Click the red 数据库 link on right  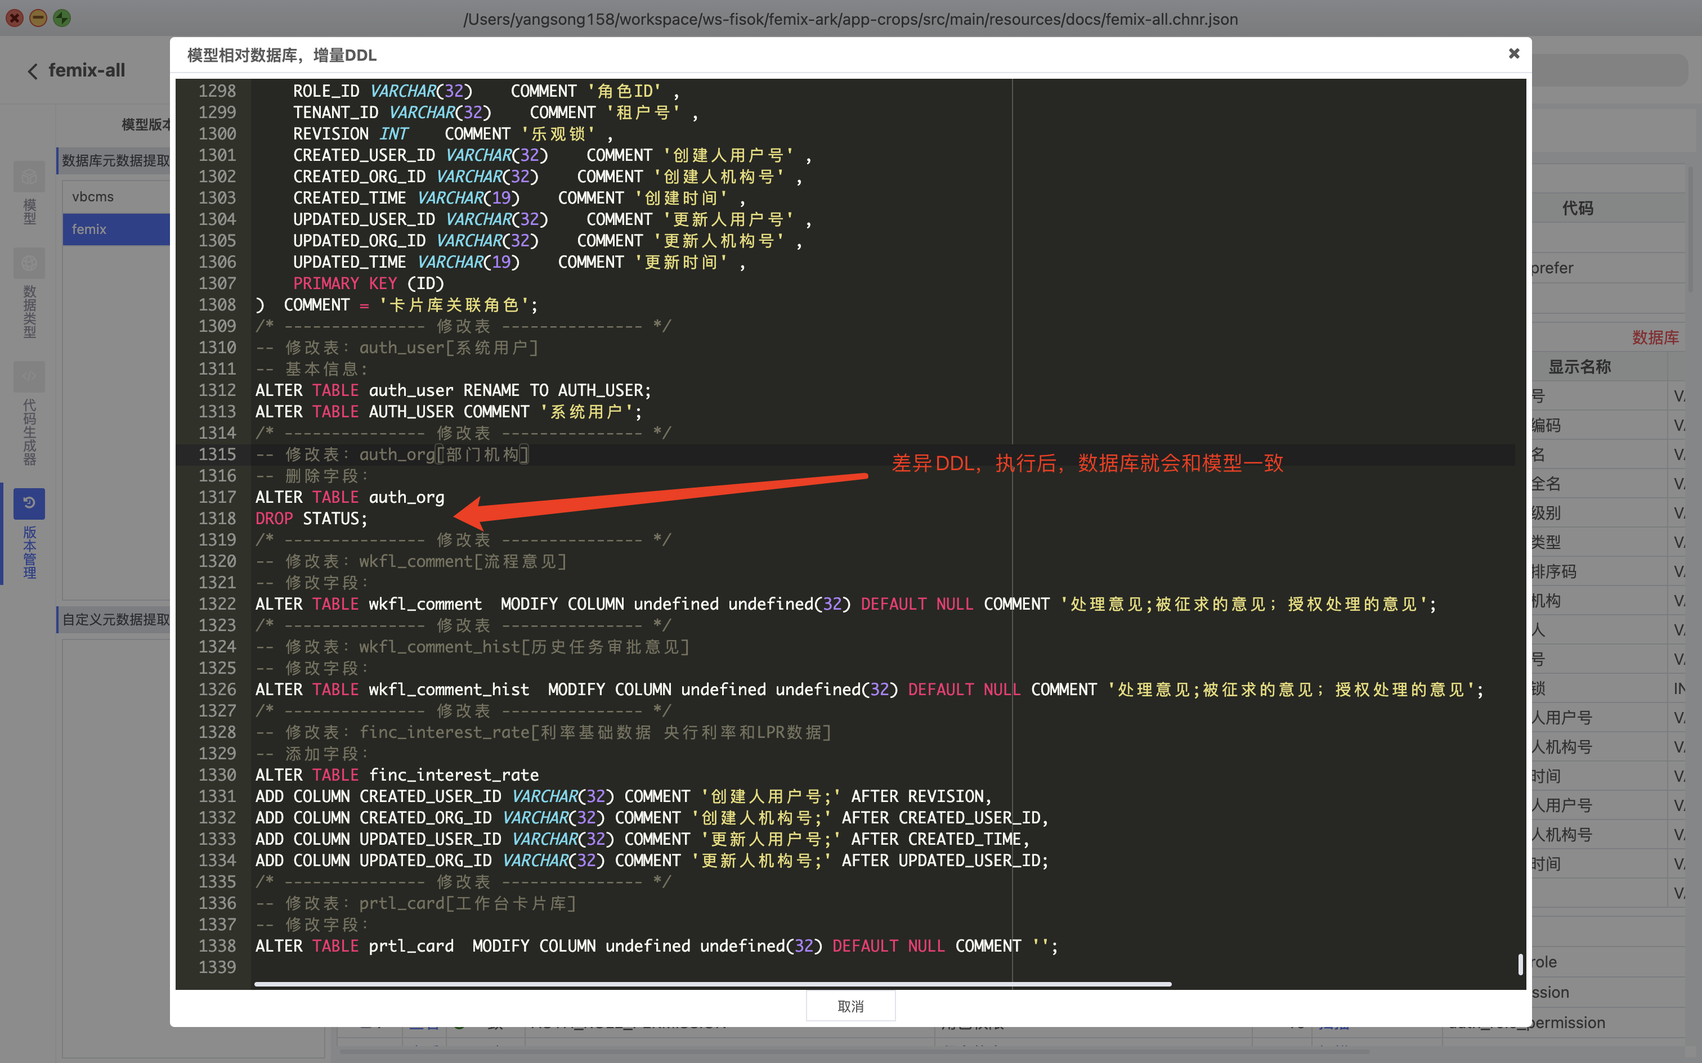point(1654,337)
